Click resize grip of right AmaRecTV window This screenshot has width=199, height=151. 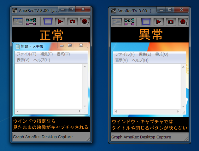[186, 139]
